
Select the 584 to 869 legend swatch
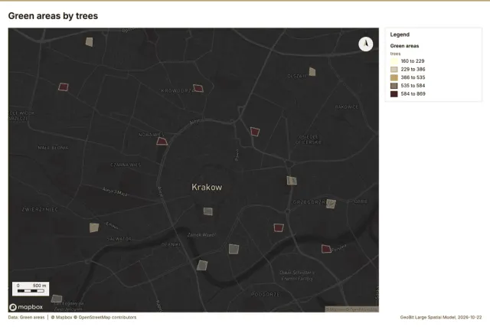(x=394, y=93)
